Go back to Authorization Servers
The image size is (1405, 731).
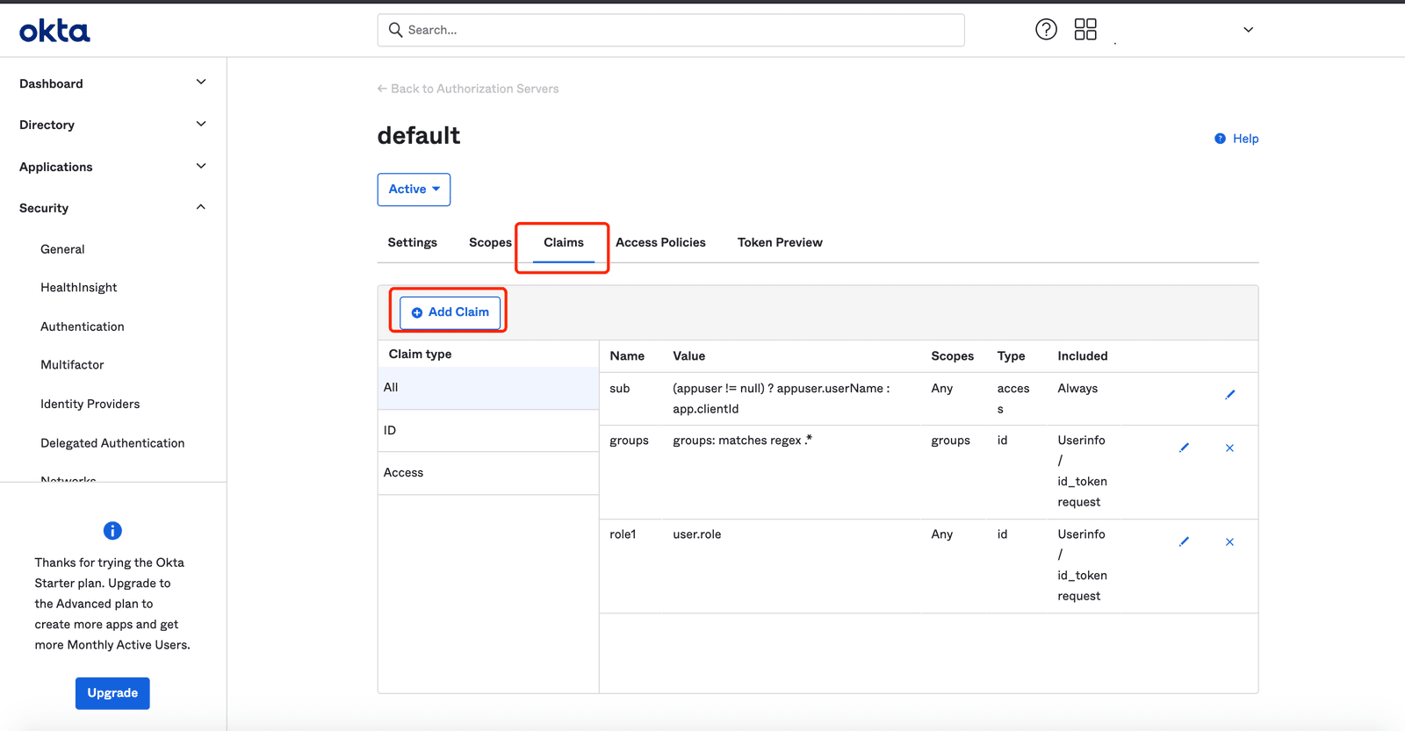[468, 89]
